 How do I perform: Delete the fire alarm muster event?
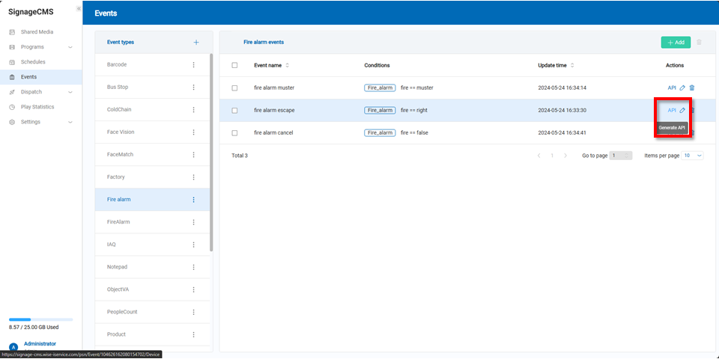pyautogui.click(x=692, y=88)
